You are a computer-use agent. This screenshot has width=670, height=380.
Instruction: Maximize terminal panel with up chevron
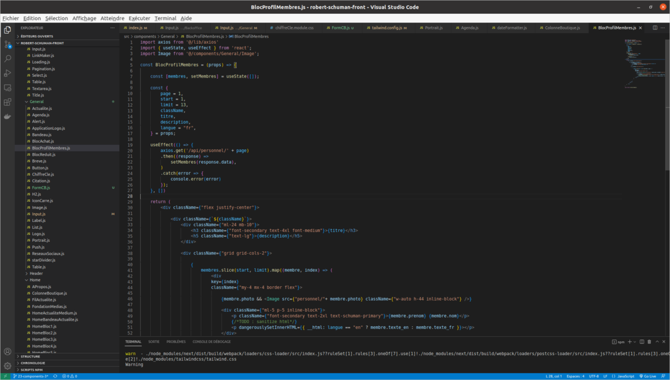tap(657, 342)
